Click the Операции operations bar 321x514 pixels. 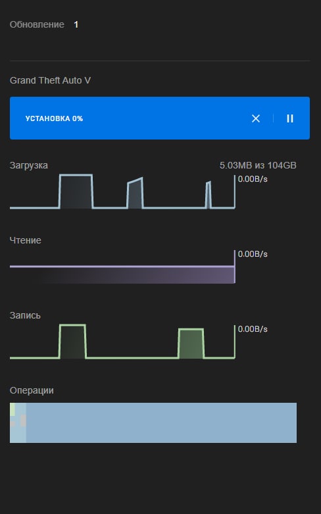[x=153, y=423]
